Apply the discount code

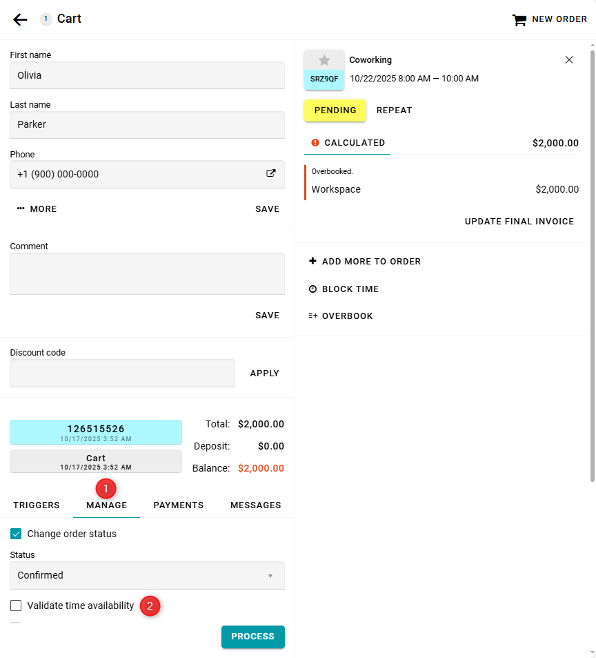(264, 374)
